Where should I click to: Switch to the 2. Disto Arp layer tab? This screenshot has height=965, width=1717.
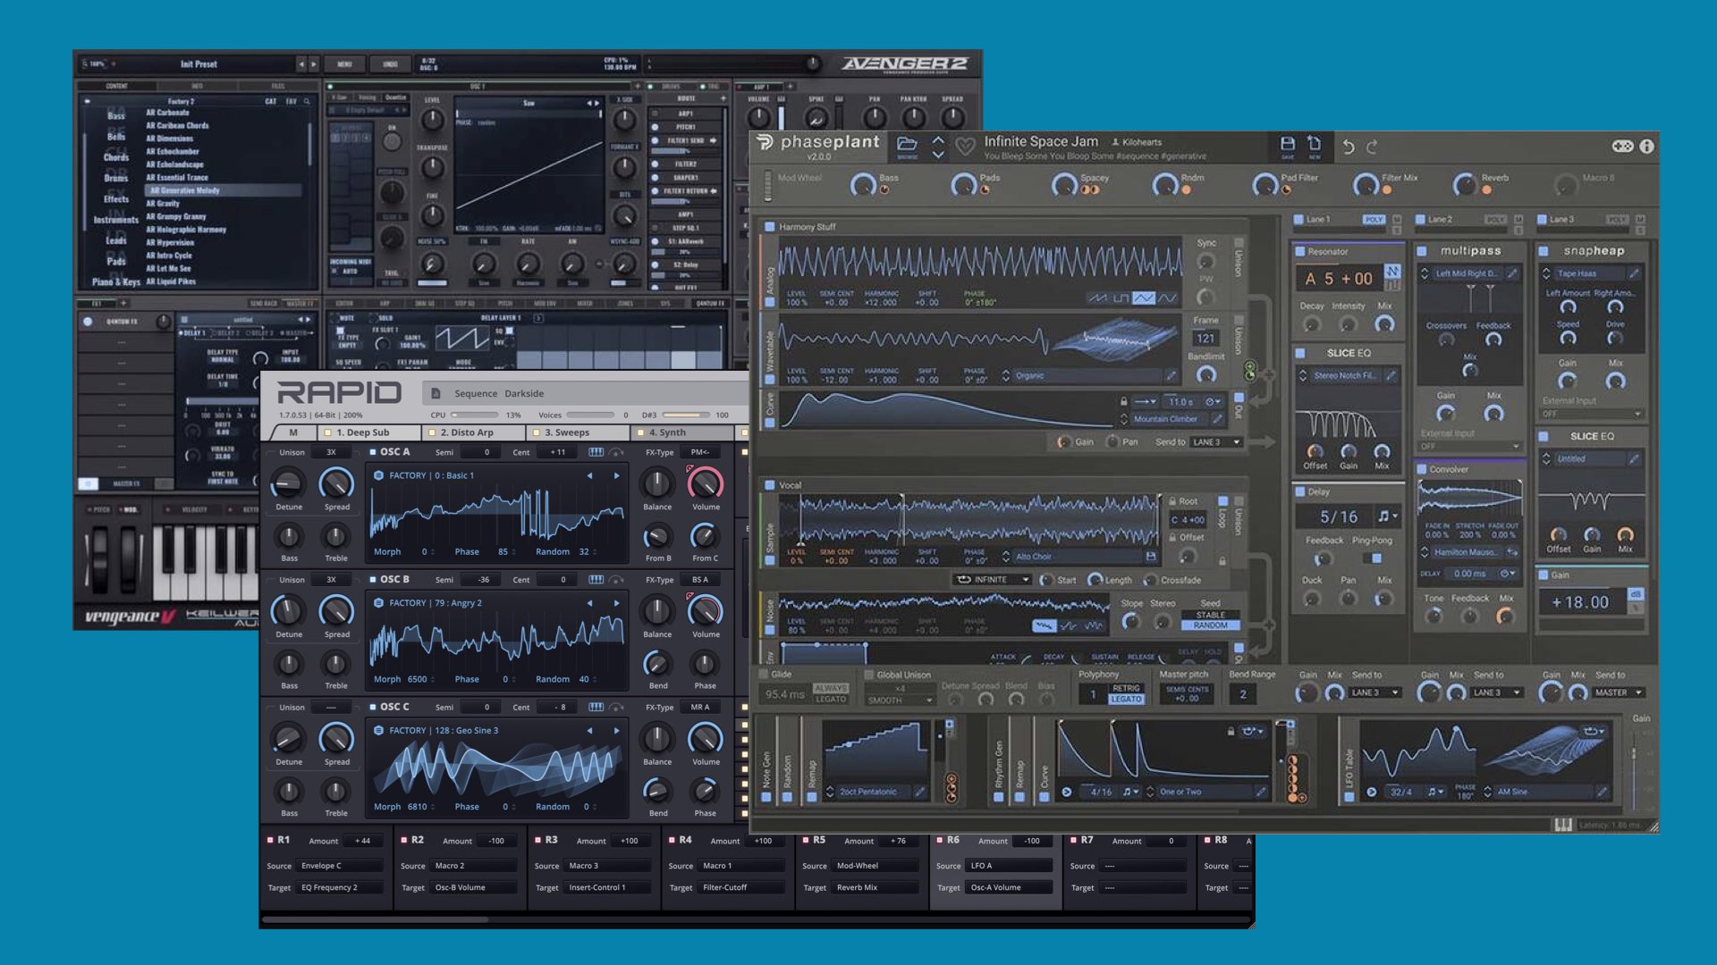pos(467,432)
